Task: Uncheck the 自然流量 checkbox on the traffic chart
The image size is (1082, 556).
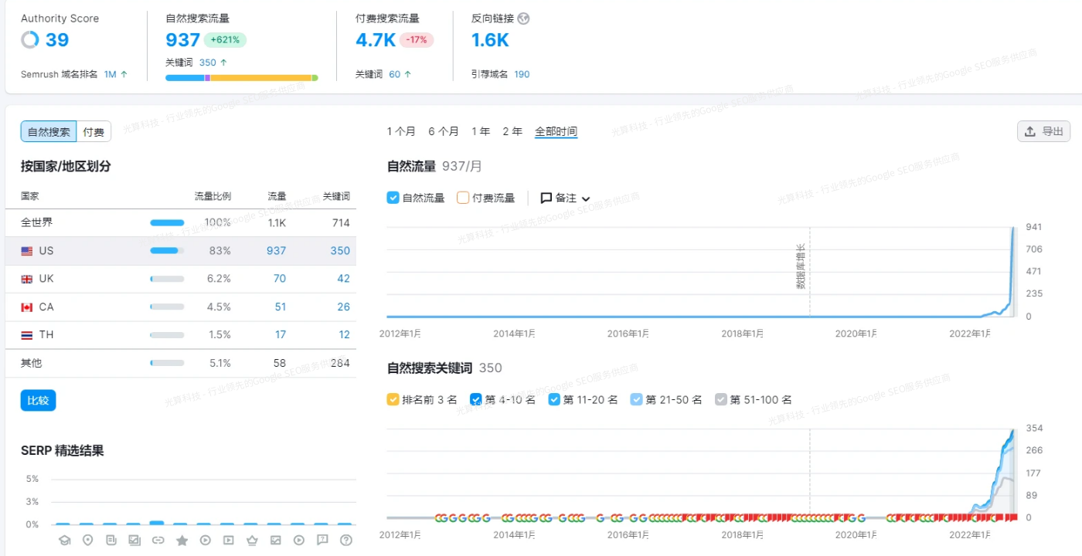Action: [x=393, y=197]
